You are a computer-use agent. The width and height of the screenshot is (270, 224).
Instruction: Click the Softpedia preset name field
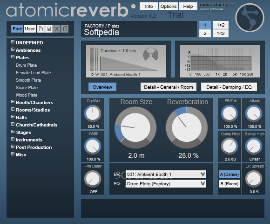point(139,29)
